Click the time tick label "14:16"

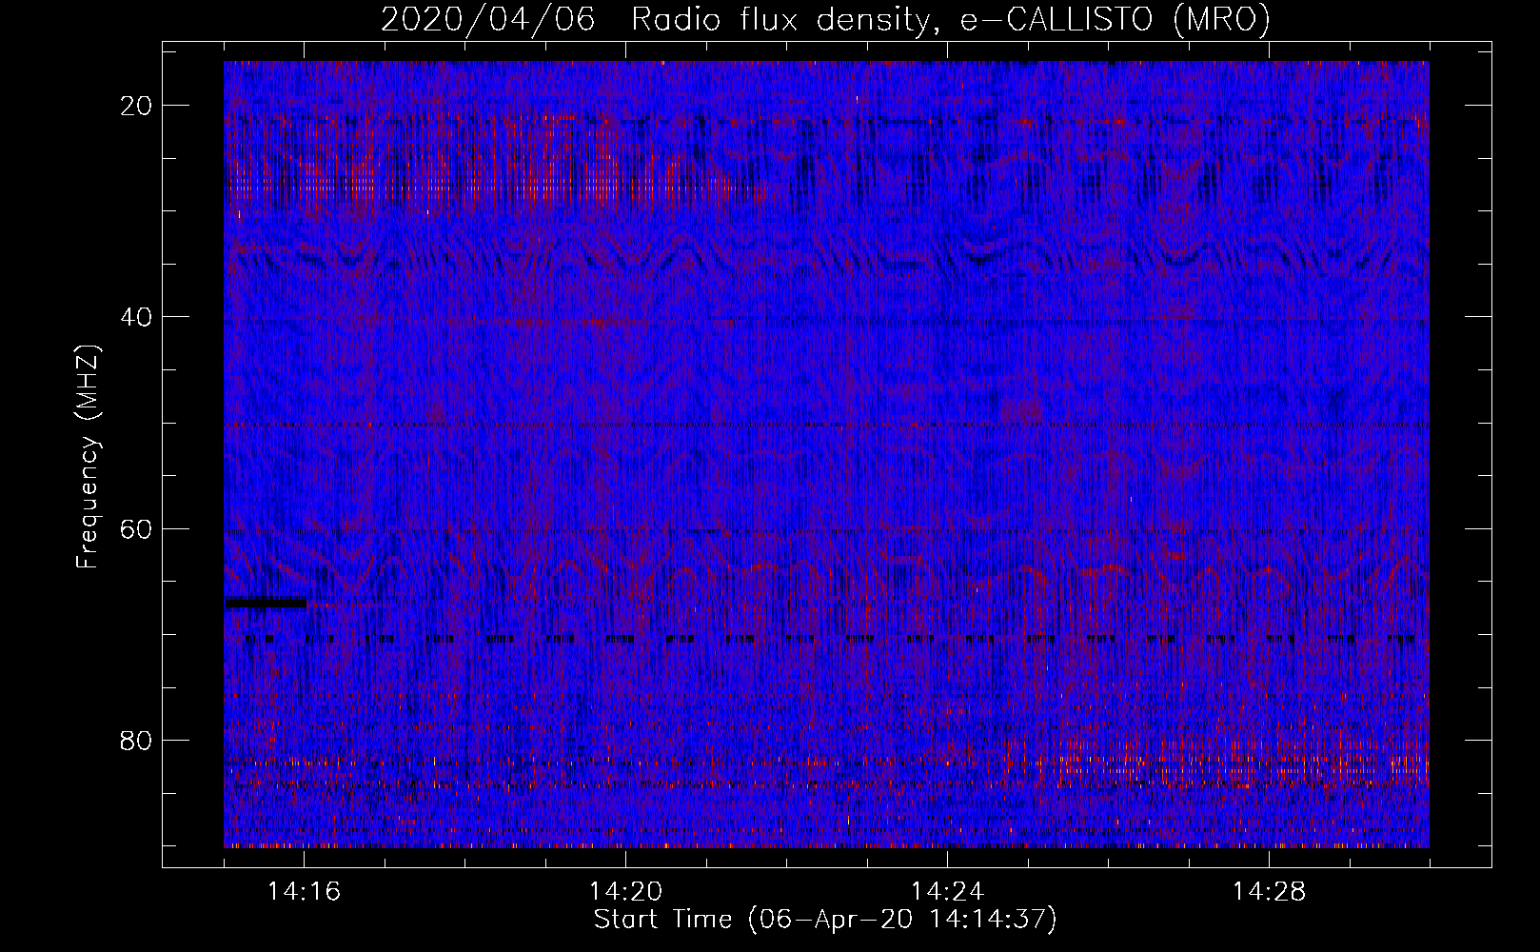click(x=305, y=892)
